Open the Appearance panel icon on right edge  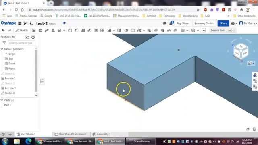click(255, 75)
